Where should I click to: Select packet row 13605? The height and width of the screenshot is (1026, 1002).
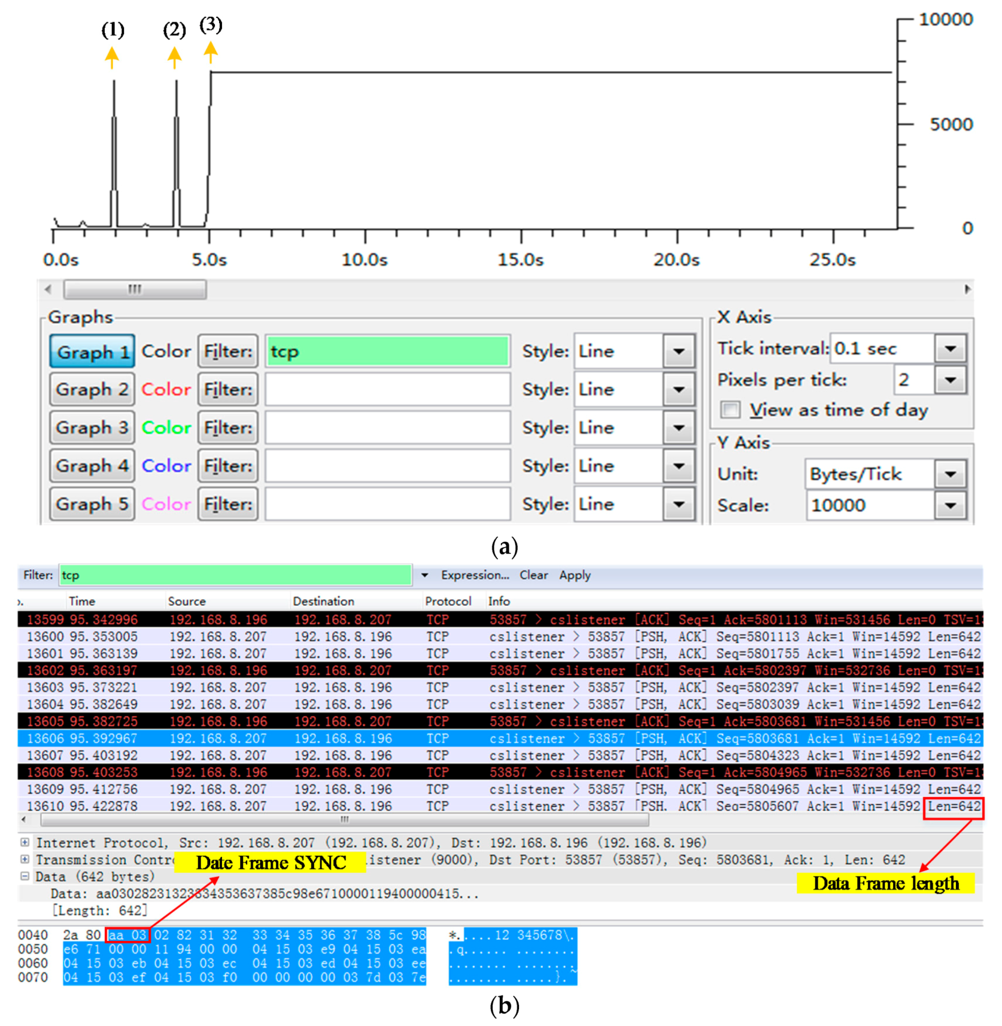[x=500, y=721]
